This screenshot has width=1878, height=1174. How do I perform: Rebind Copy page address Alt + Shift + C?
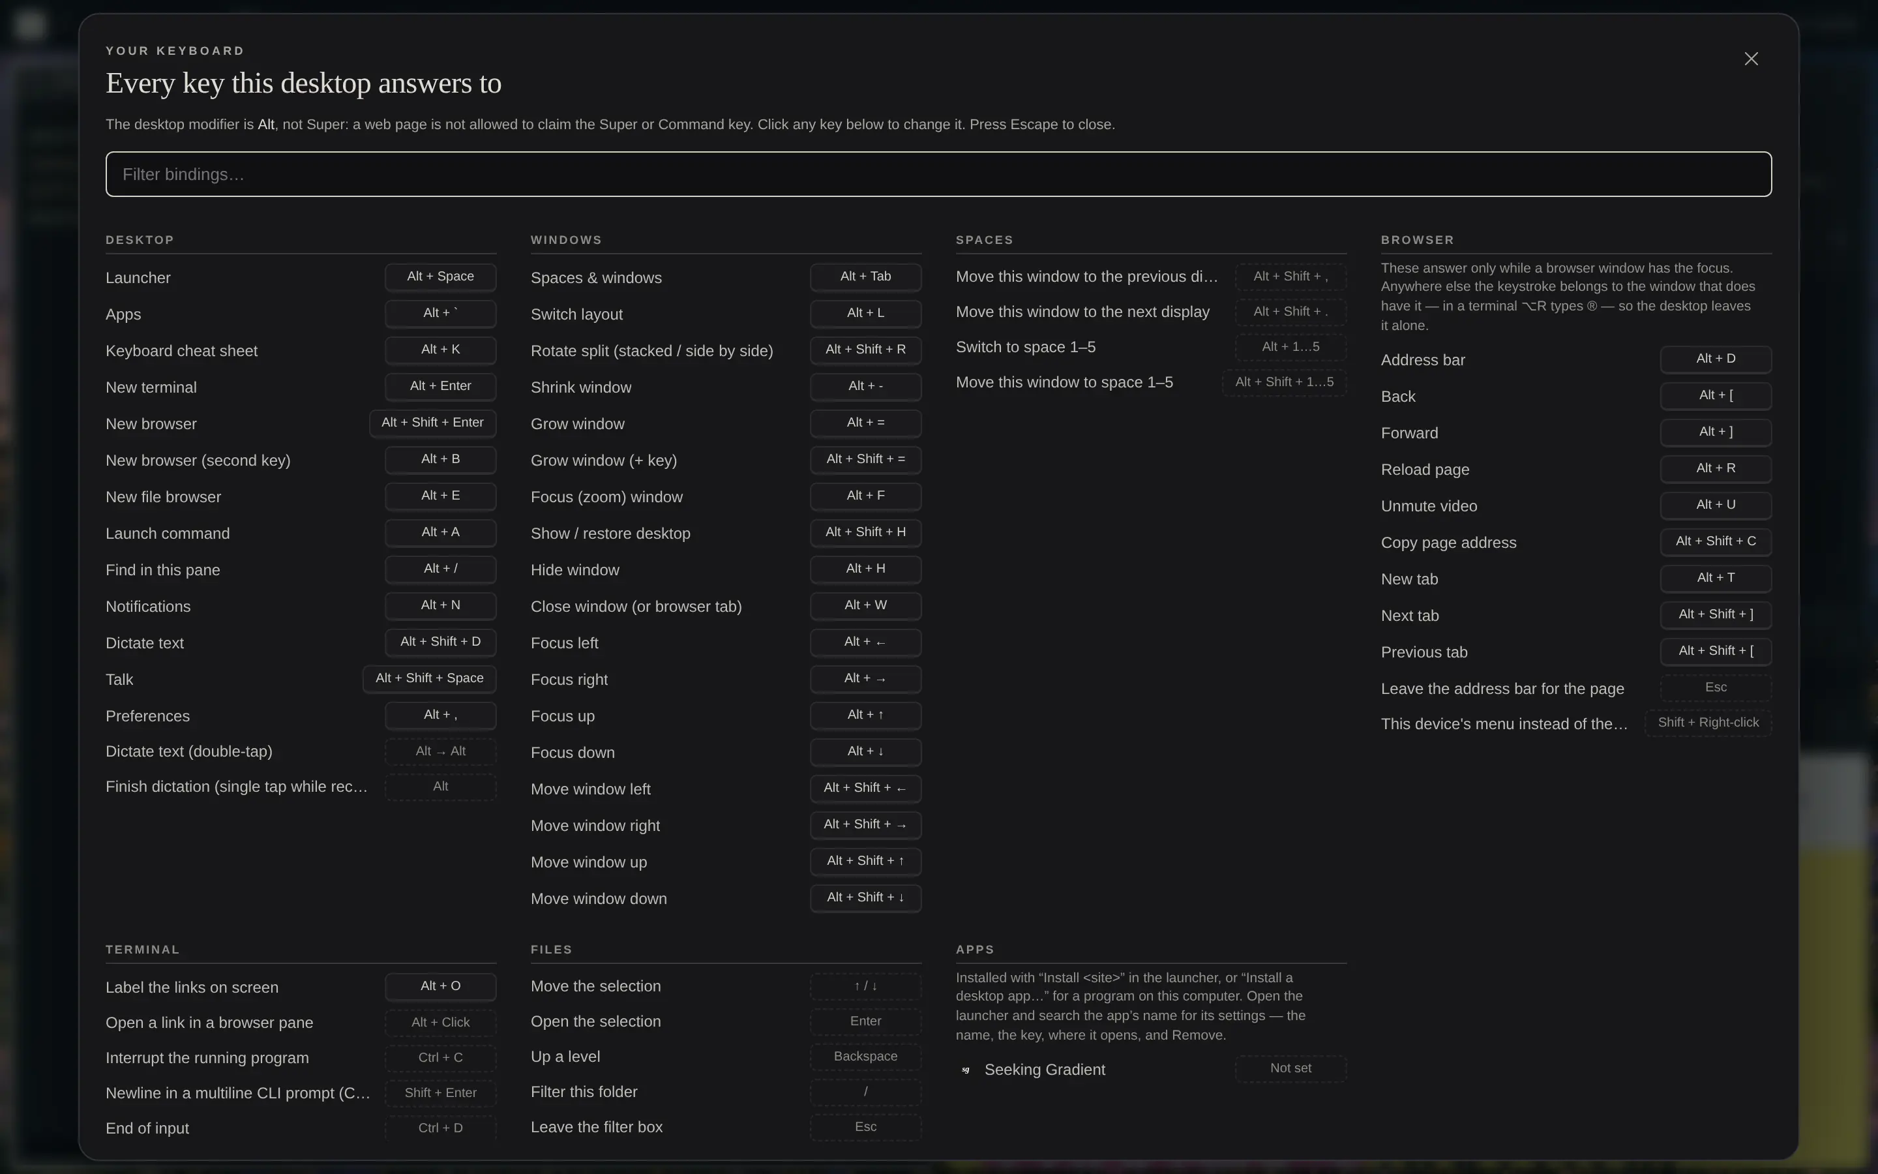[1716, 541]
